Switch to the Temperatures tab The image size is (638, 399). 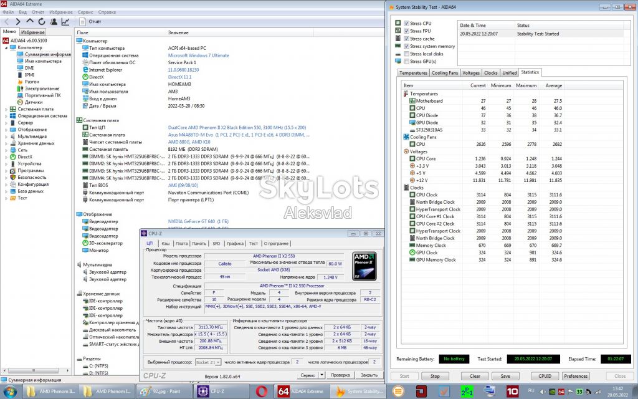413,73
